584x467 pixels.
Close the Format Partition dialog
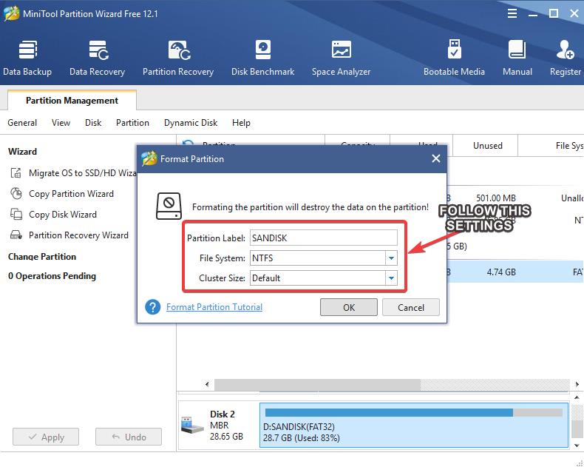coord(435,158)
